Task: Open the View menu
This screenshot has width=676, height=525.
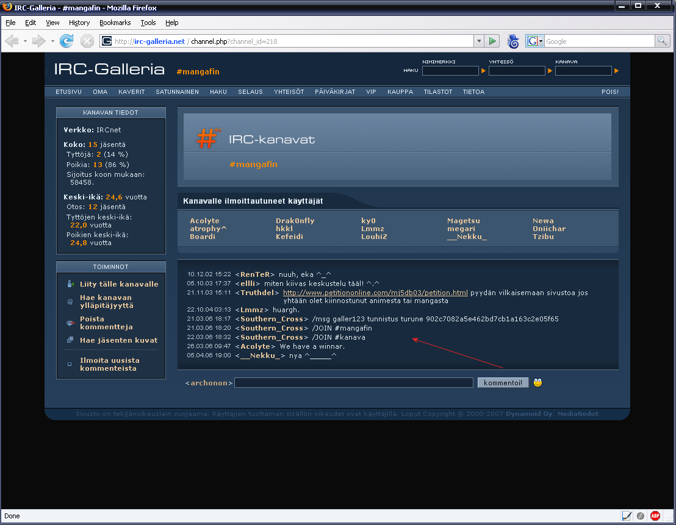Action: click(52, 23)
